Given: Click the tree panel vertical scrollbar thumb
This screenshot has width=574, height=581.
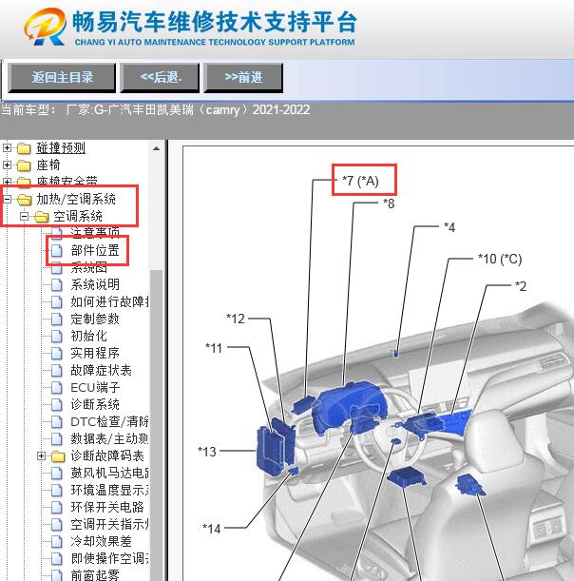Looking at the screenshot, I should 156,425.
